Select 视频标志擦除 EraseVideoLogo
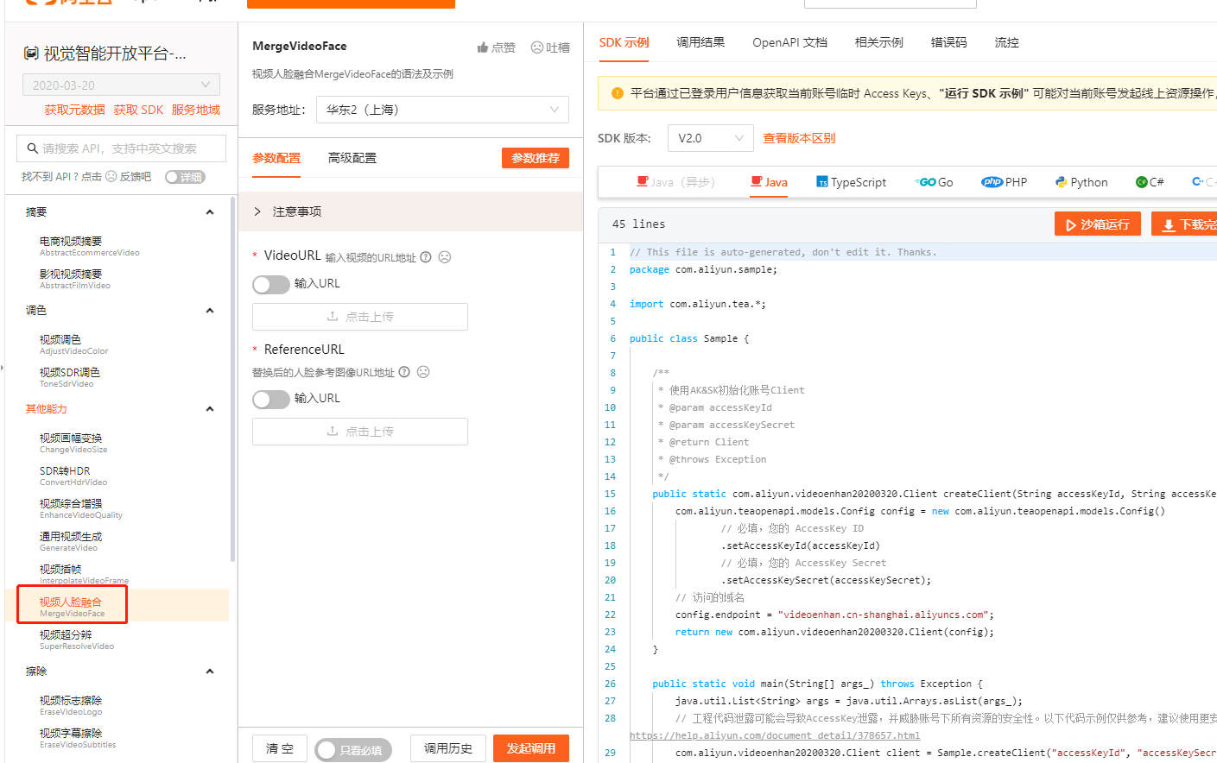 pyautogui.click(x=71, y=705)
